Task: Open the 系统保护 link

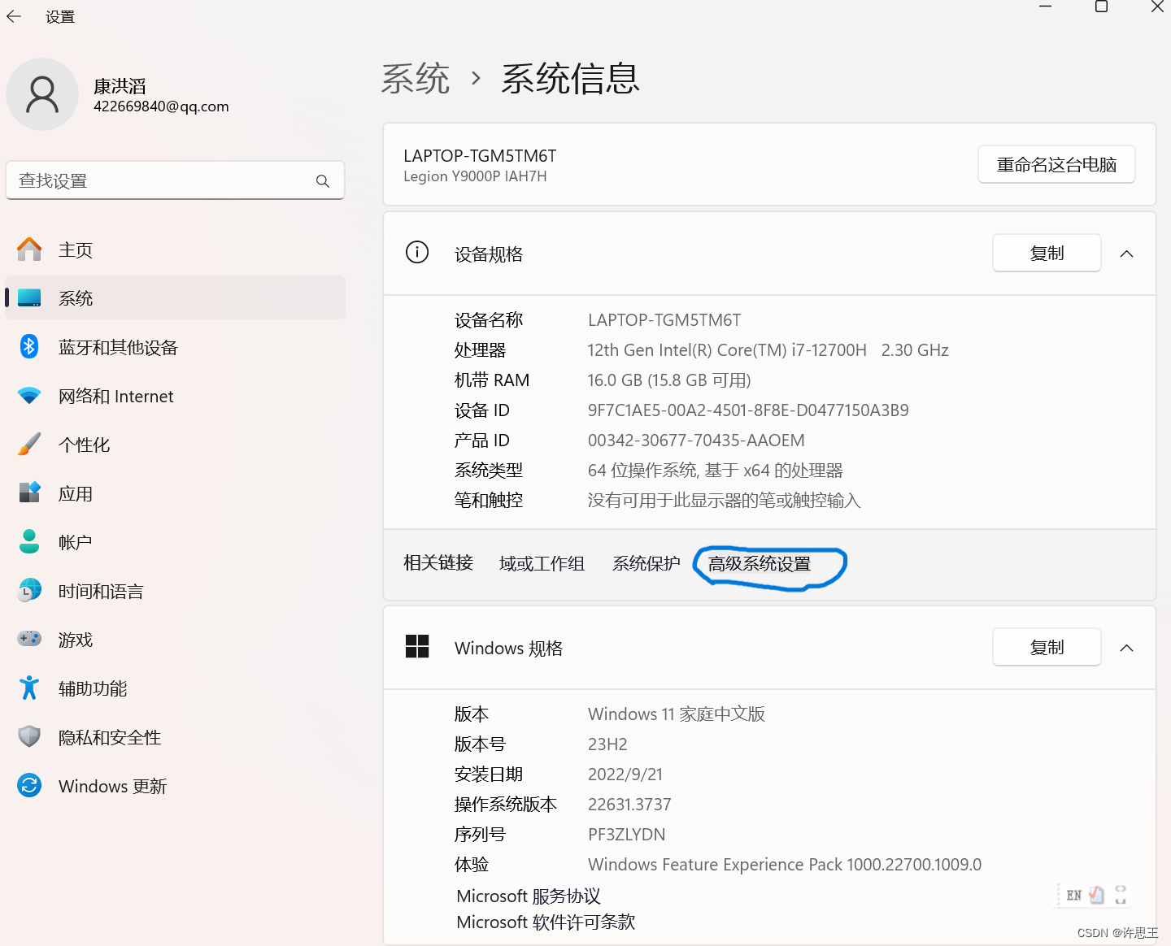Action: (x=646, y=563)
